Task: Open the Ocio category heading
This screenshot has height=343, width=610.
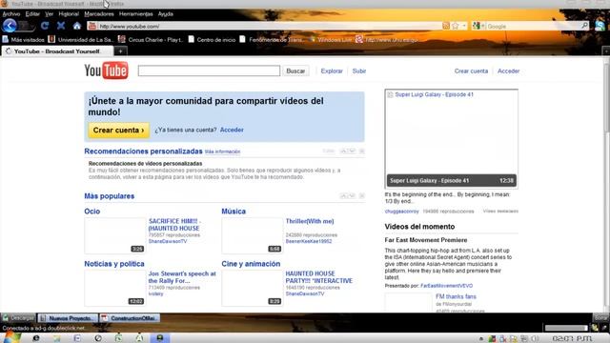Action: coord(92,212)
